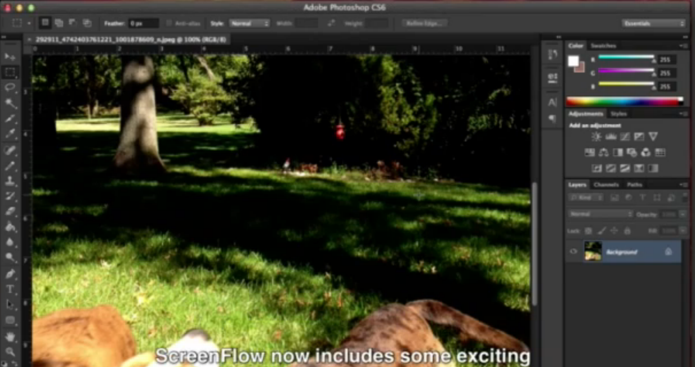Choose Subtract from Selection mode
695x367 pixels.
click(73, 23)
